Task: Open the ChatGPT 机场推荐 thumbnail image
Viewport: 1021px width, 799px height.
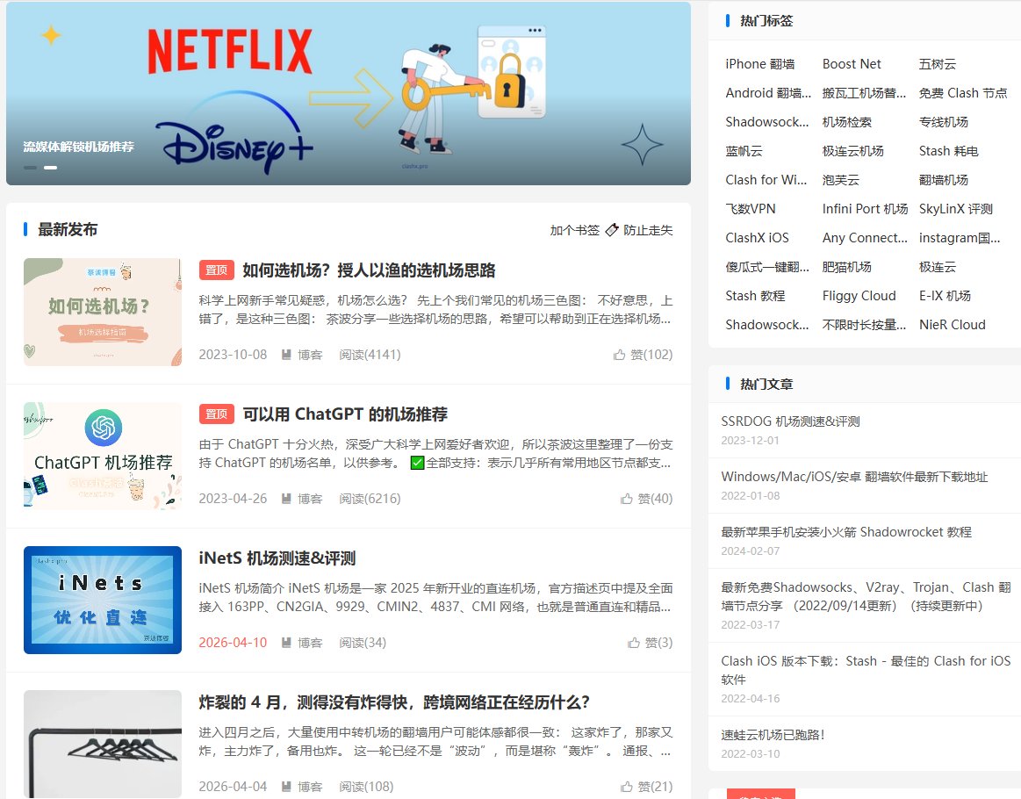Action: click(102, 456)
